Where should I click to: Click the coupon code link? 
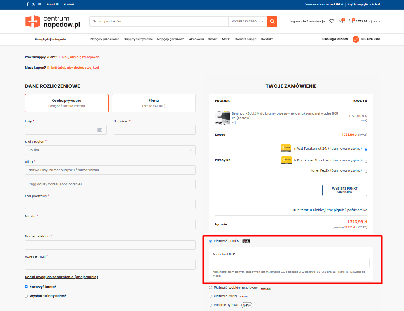(73, 68)
